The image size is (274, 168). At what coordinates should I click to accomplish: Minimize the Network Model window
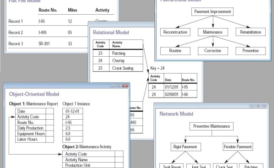click(x=252, y=106)
